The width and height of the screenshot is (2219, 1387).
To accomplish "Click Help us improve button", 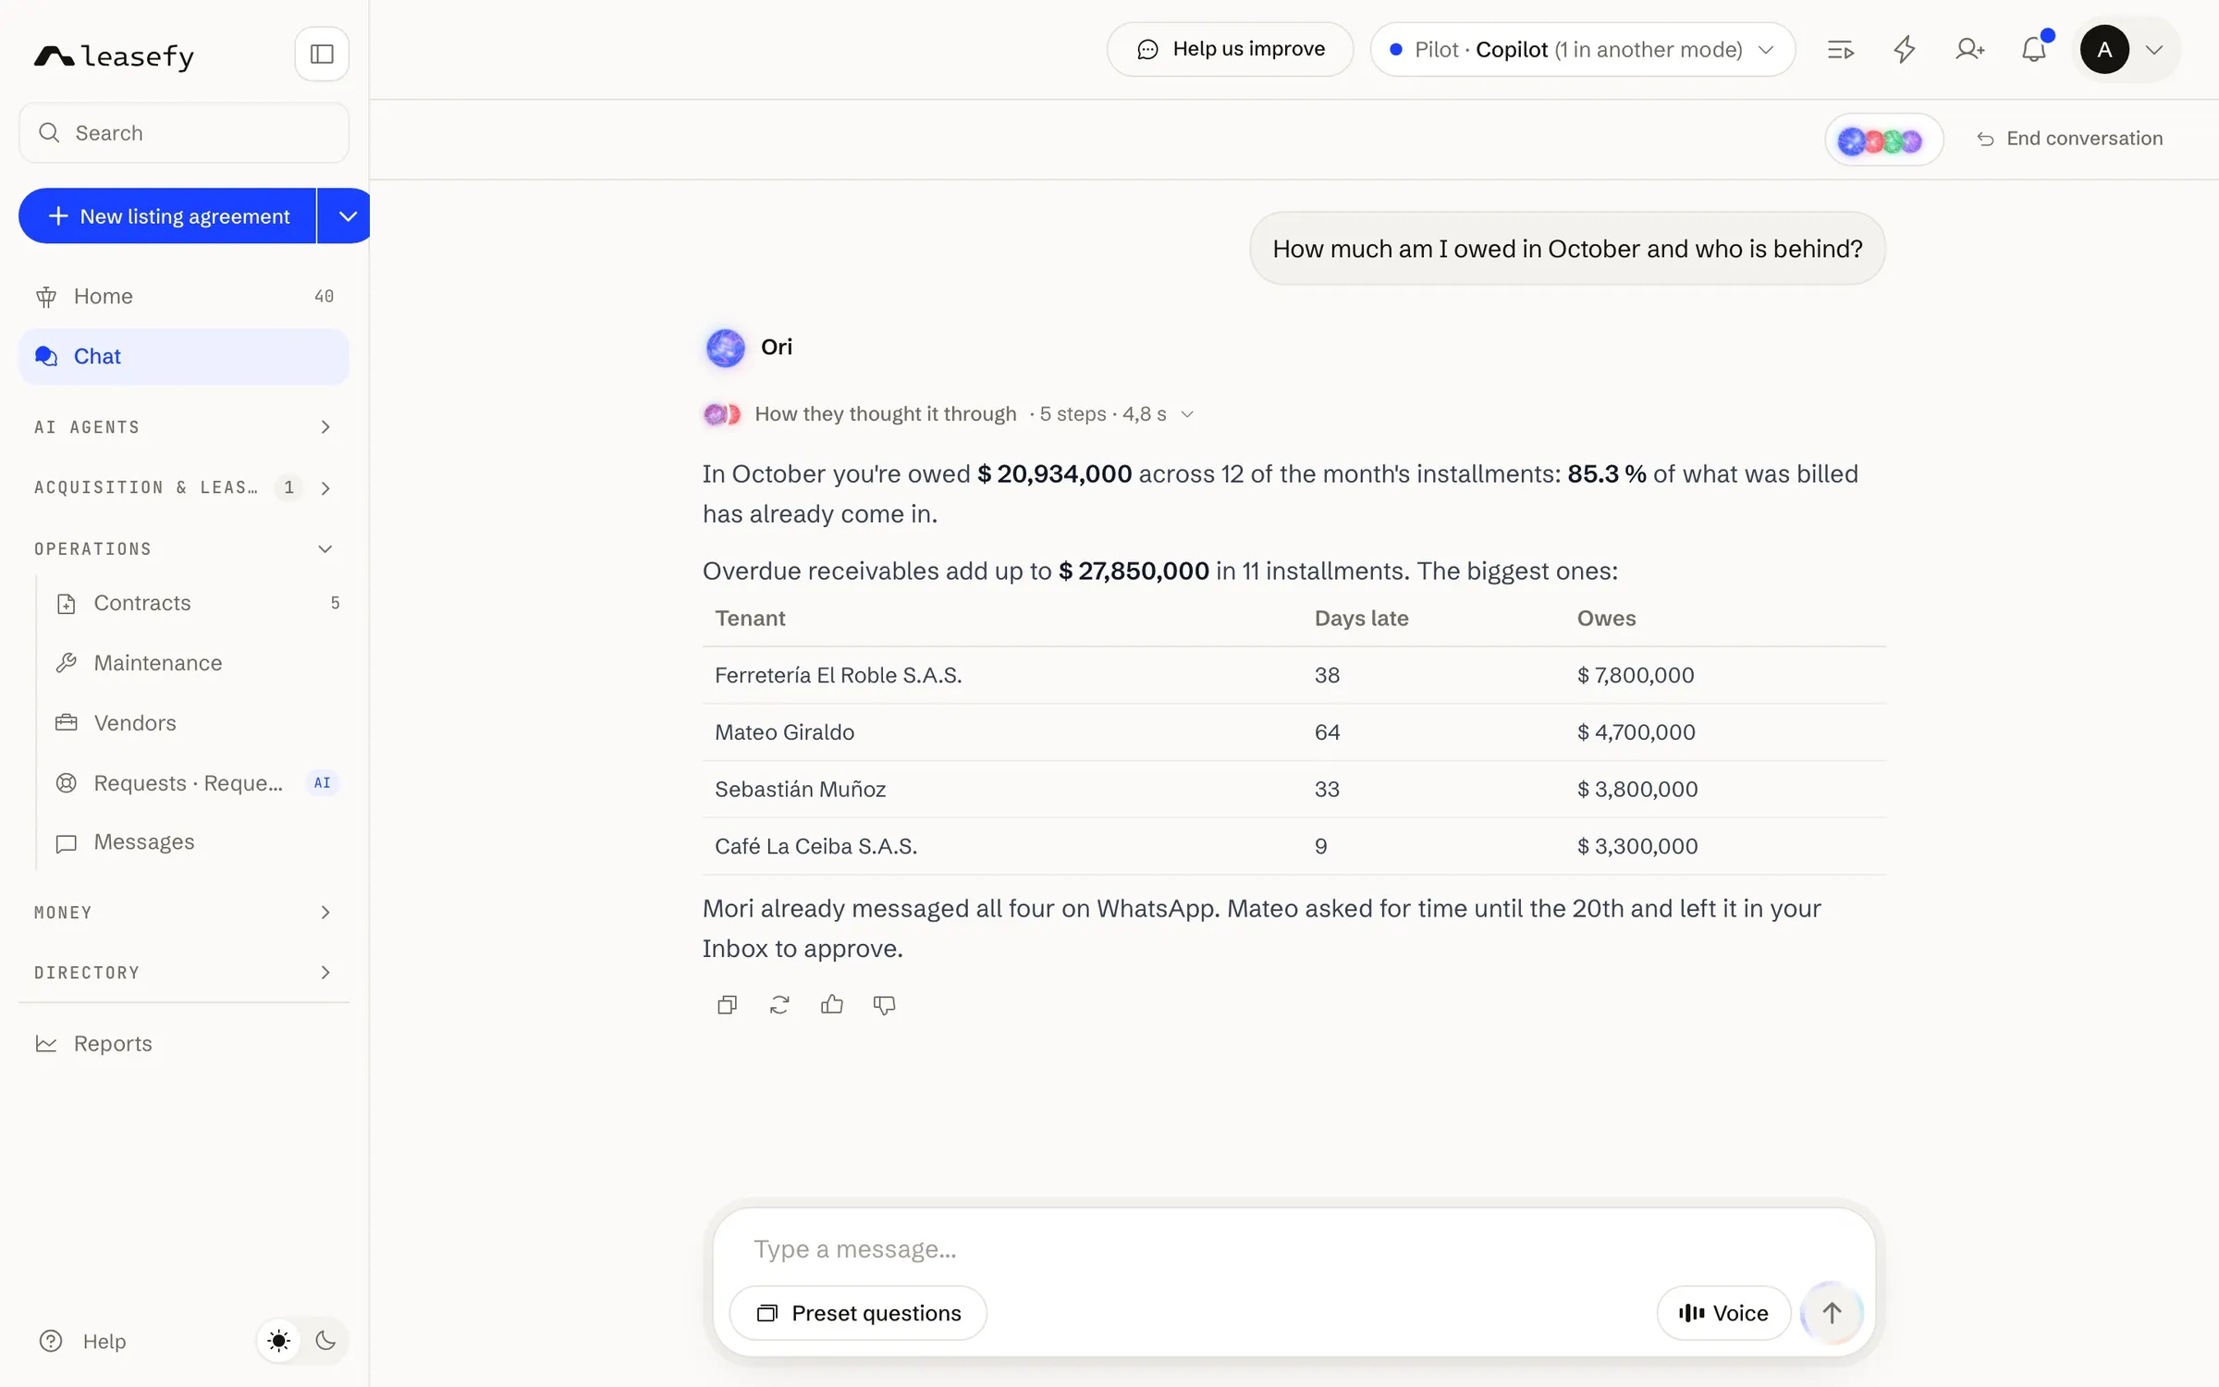I will coord(1230,50).
